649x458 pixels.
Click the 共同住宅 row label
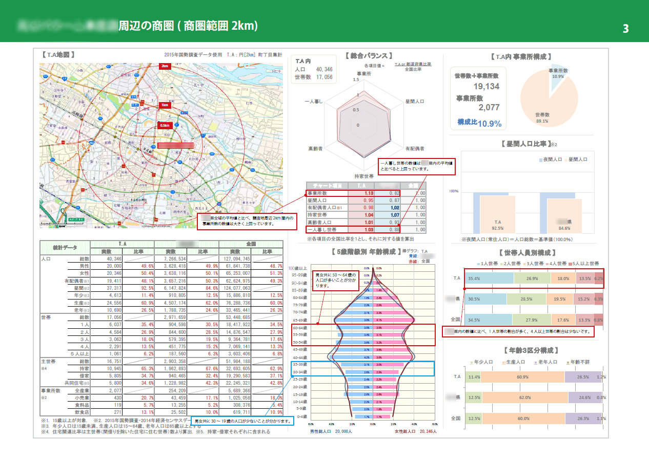(76, 383)
